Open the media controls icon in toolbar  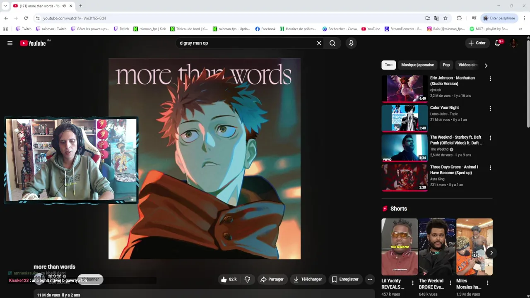(x=474, y=18)
